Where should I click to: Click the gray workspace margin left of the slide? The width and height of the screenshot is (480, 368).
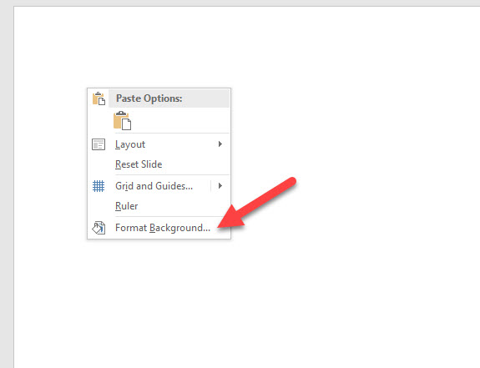click(7, 184)
